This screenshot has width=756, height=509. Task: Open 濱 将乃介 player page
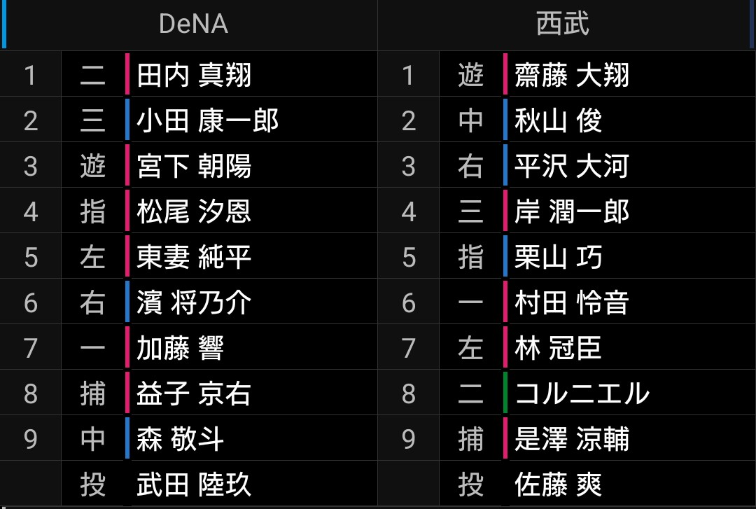tap(194, 302)
